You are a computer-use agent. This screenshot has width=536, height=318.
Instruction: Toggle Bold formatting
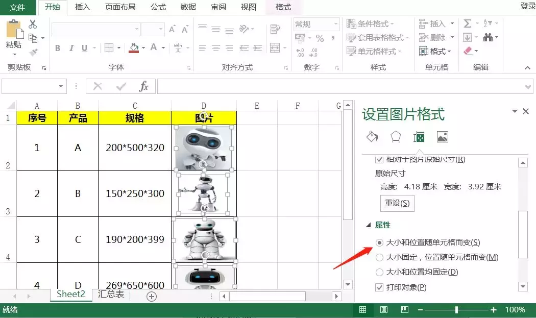[x=58, y=48]
